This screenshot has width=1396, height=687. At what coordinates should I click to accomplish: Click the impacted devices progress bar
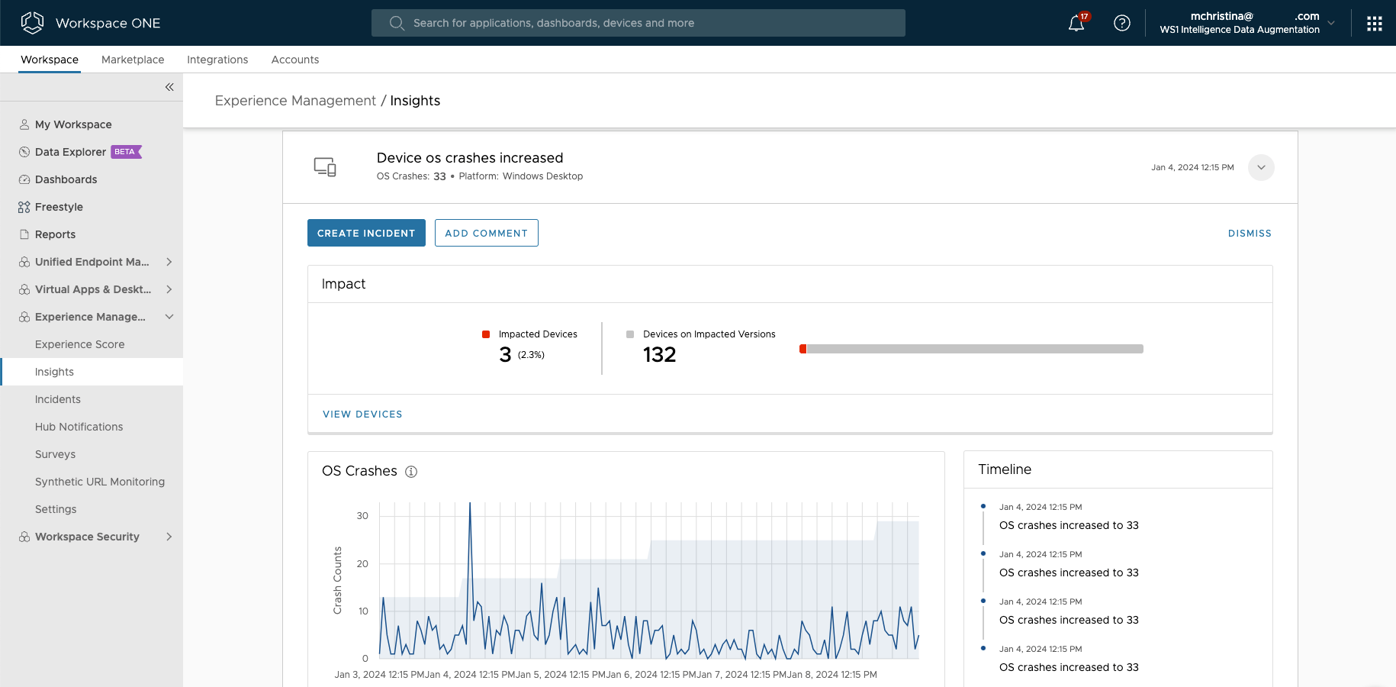pyautogui.click(x=971, y=349)
